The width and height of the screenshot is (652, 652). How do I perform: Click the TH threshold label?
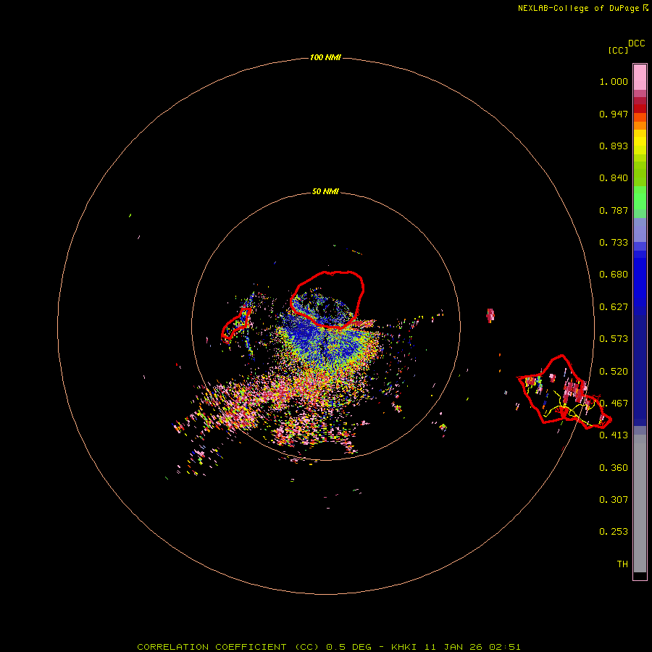[x=622, y=564]
